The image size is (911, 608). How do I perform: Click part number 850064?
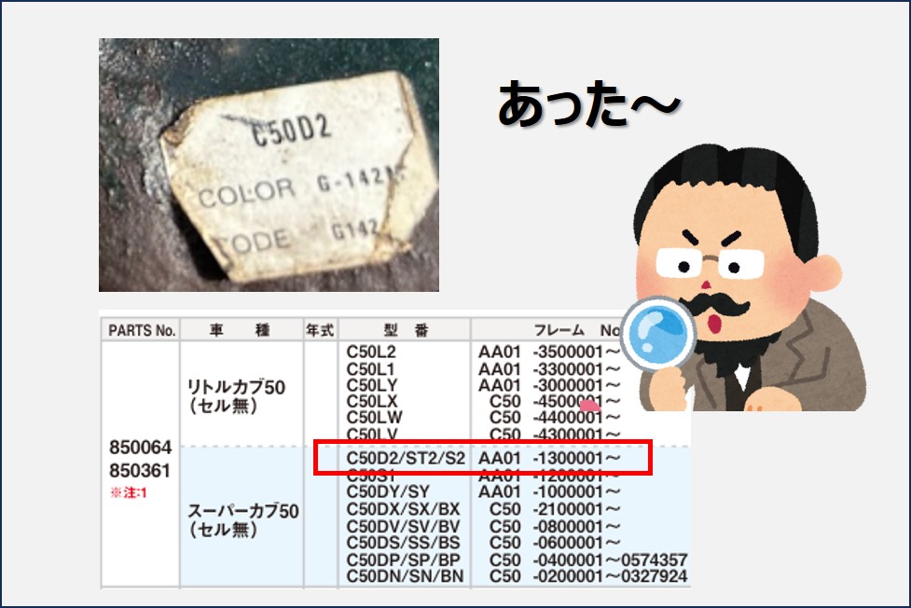(x=139, y=449)
